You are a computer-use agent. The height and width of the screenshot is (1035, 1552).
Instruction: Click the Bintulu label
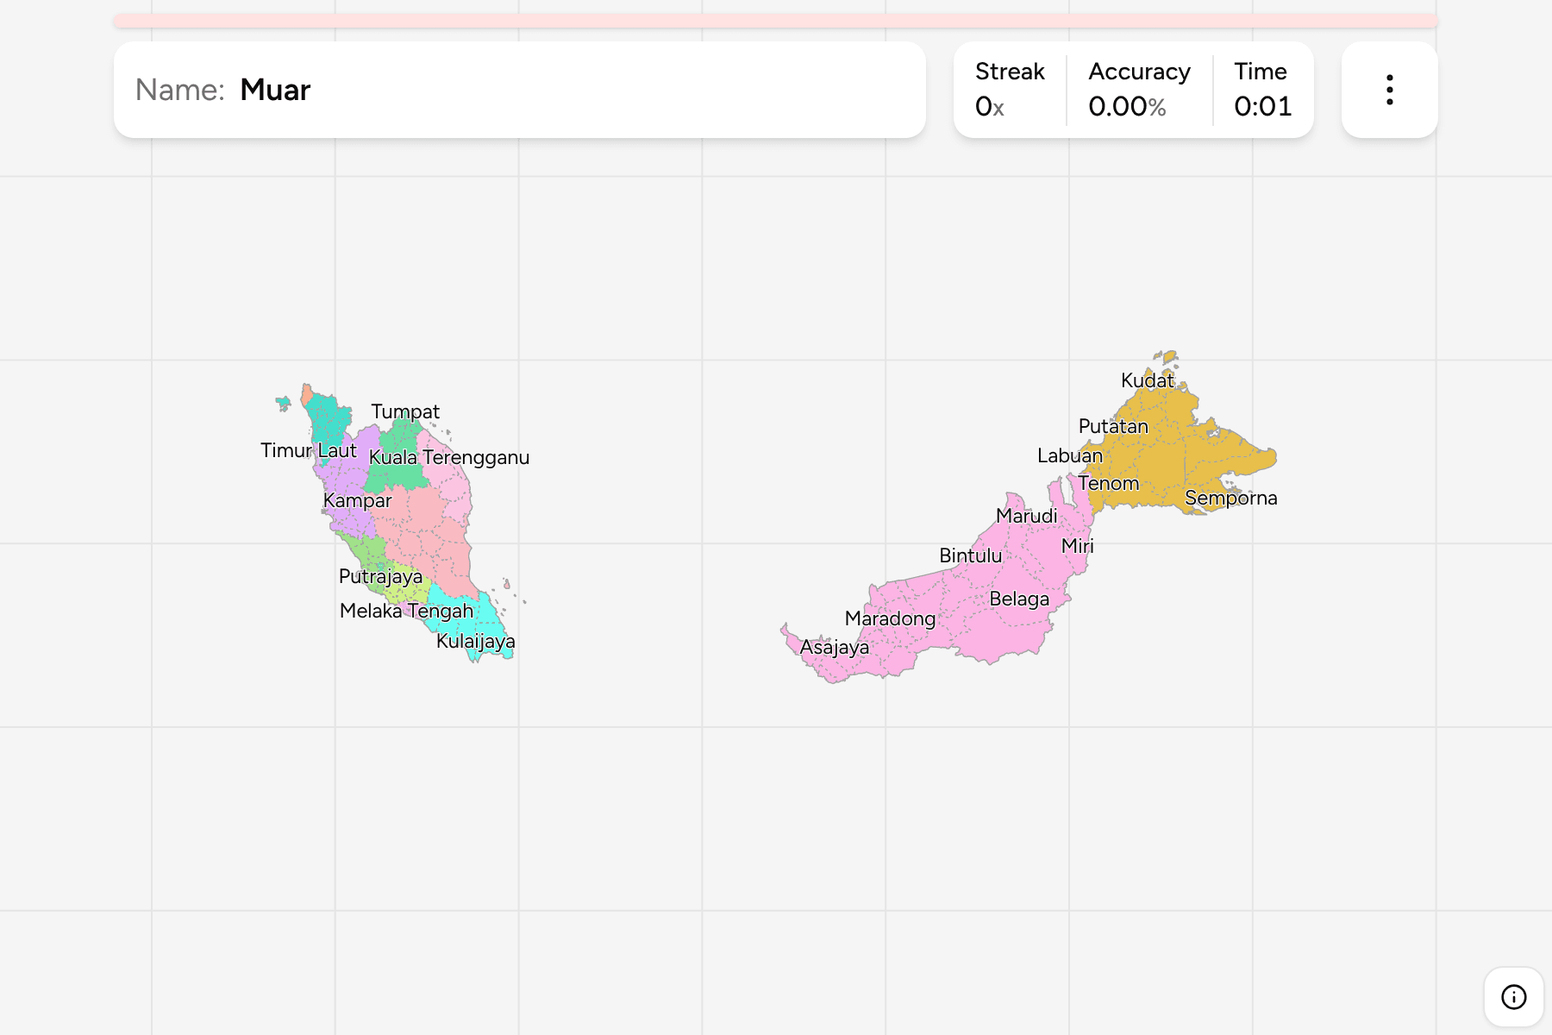[x=971, y=555]
